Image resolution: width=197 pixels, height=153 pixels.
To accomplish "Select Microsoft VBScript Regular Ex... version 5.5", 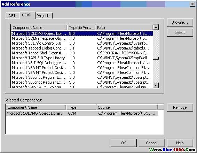I will 82,82.
